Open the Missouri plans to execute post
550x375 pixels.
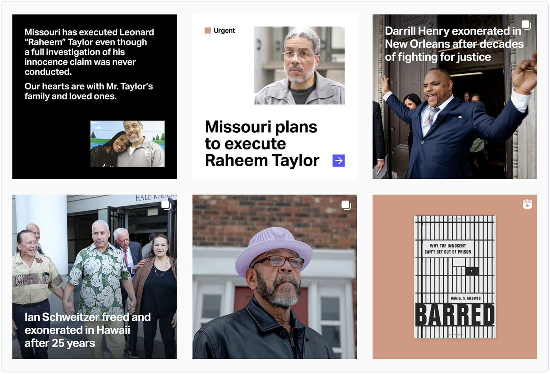tap(274, 97)
